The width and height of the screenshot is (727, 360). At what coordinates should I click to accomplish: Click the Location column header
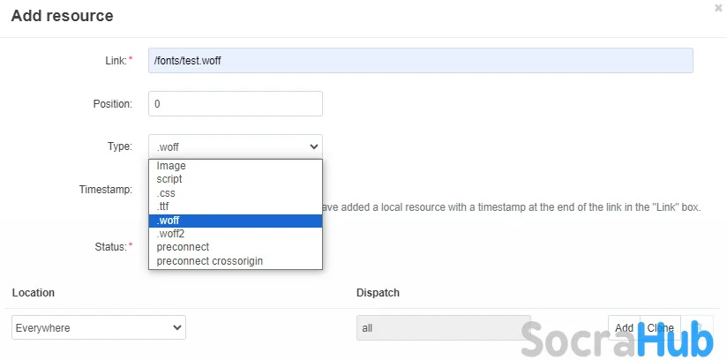click(33, 292)
